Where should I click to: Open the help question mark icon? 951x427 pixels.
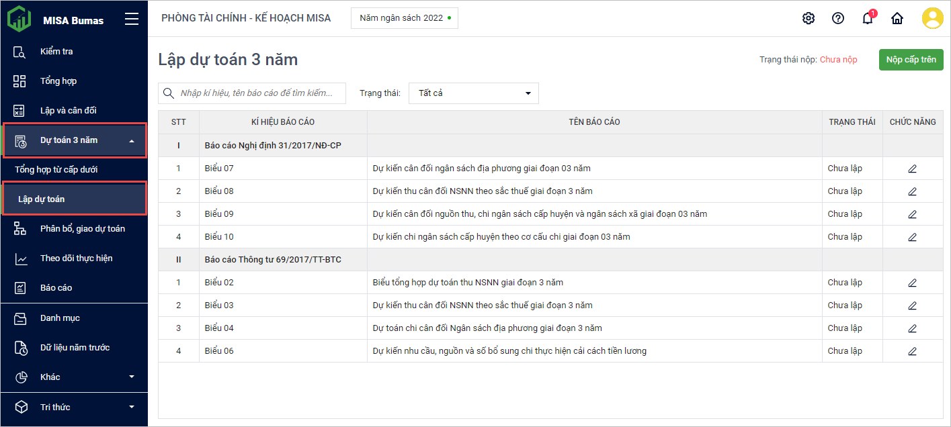pos(837,18)
